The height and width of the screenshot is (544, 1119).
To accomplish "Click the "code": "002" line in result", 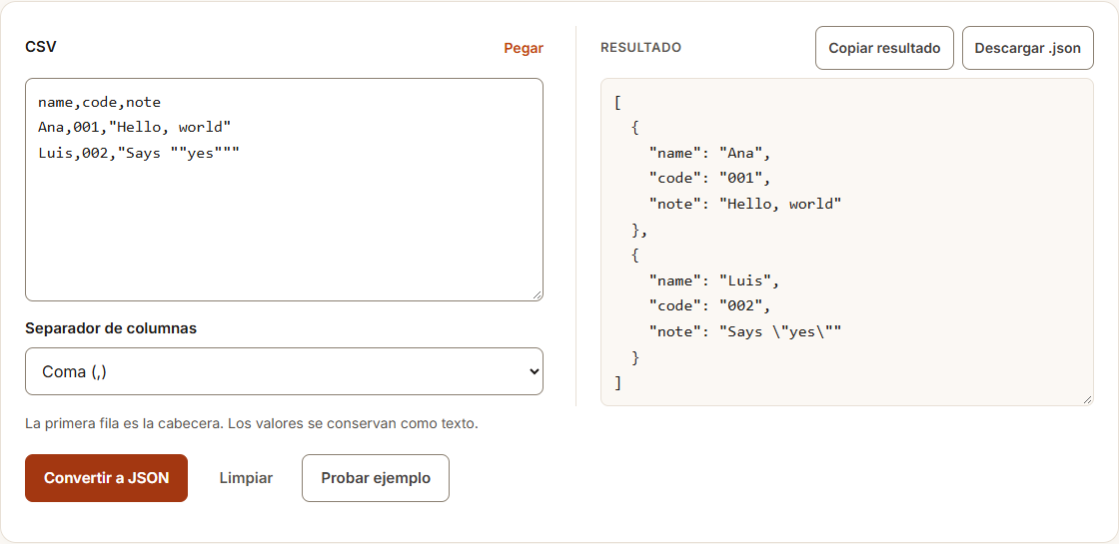I will (x=710, y=305).
